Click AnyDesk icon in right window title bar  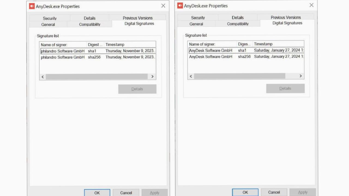click(x=180, y=5)
